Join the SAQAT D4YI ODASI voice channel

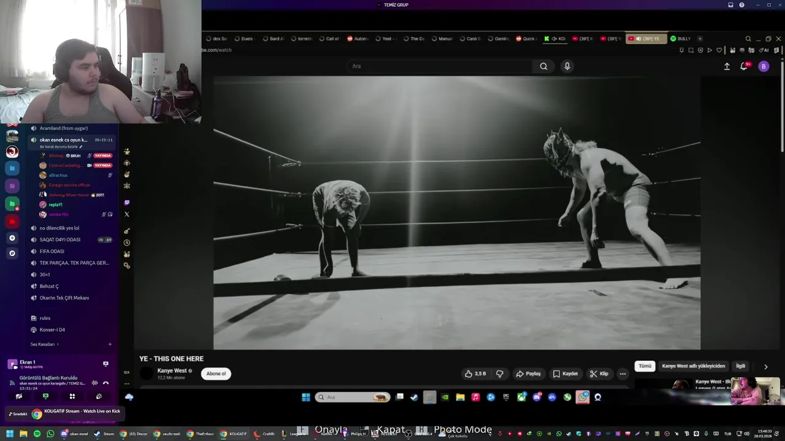click(60, 239)
